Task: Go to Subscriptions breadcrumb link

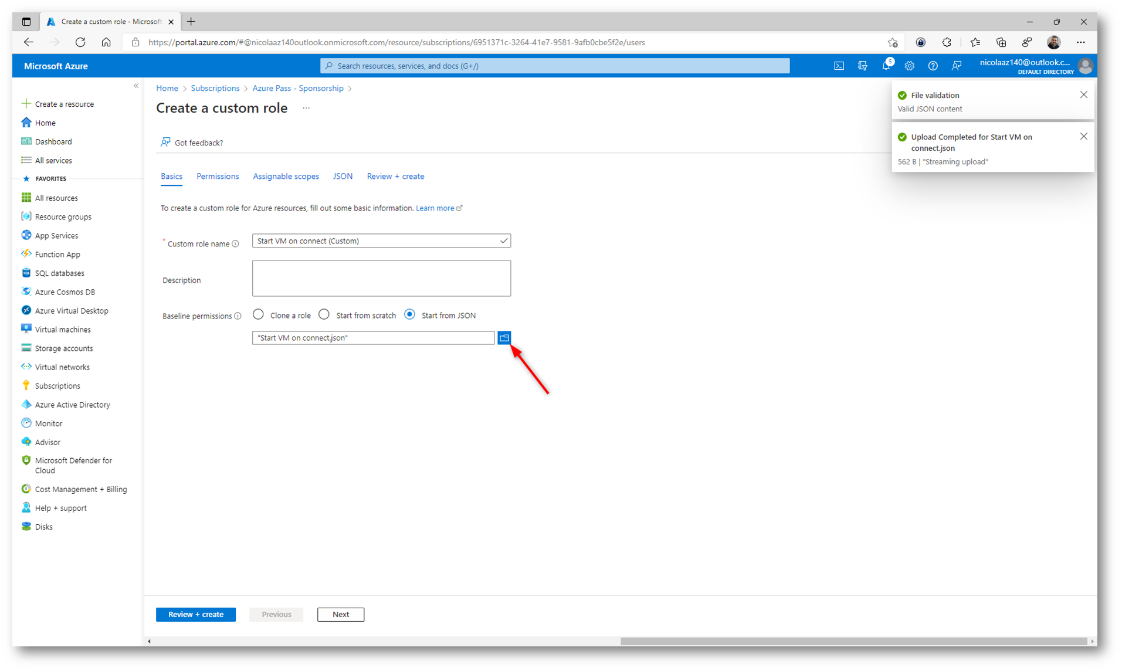Action: 215,89
